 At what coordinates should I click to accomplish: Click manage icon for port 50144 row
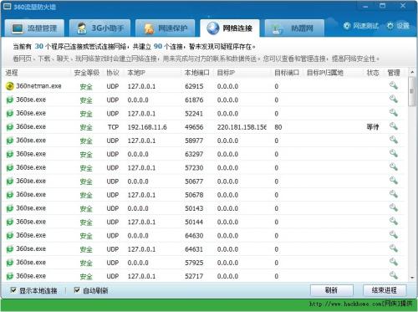coord(394,221)
